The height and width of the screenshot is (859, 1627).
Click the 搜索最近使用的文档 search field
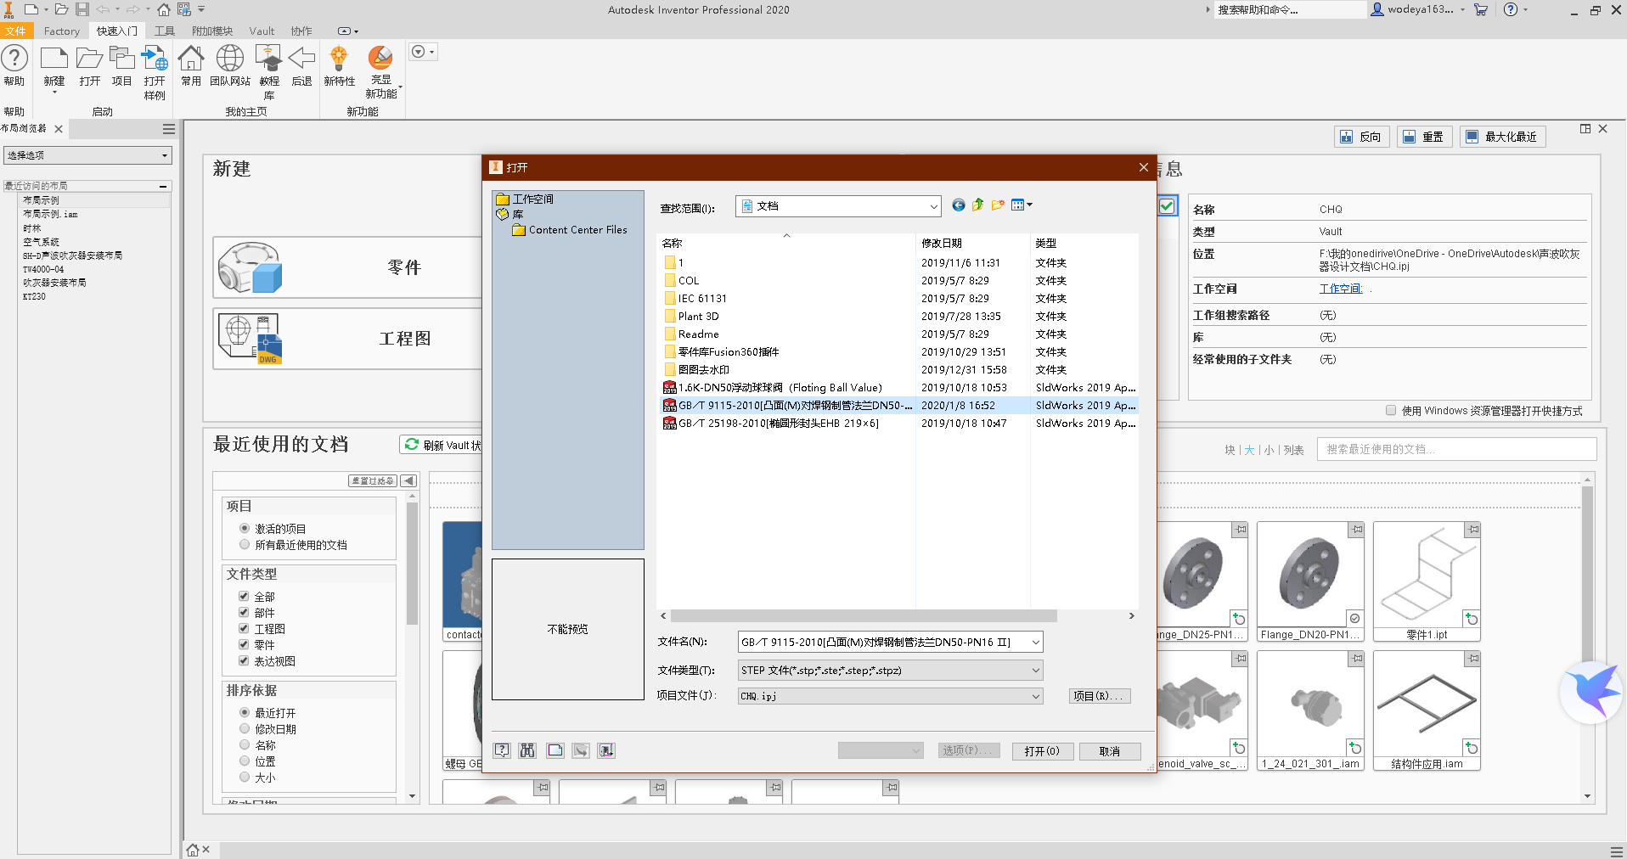(x=1456, y=449)
